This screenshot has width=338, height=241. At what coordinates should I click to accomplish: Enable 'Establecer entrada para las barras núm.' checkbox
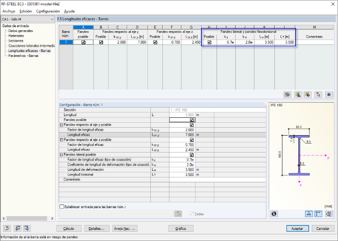click(x=62, y=207)
